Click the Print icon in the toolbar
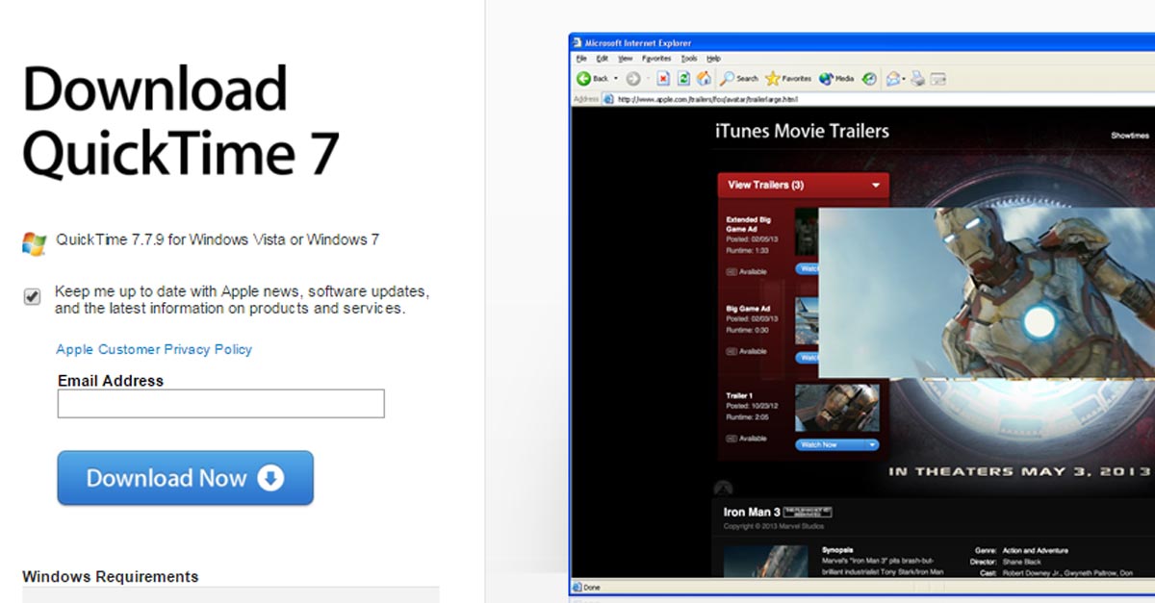Viewport: 1155px width, 603px height. pos(918,79)
